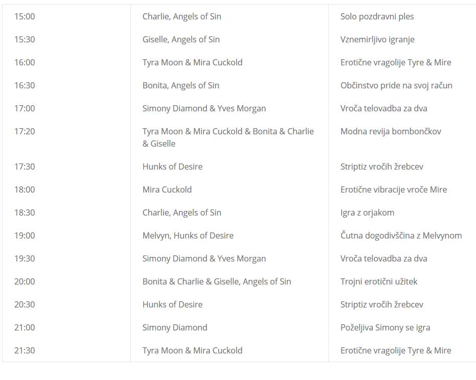Select 'Čutna dogodivščina z Melvynom' text

401,235
